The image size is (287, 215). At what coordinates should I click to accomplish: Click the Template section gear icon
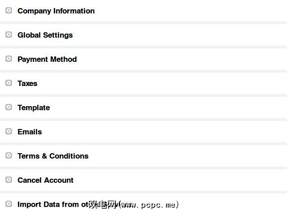pyautogui.click(x=9, y=107)
